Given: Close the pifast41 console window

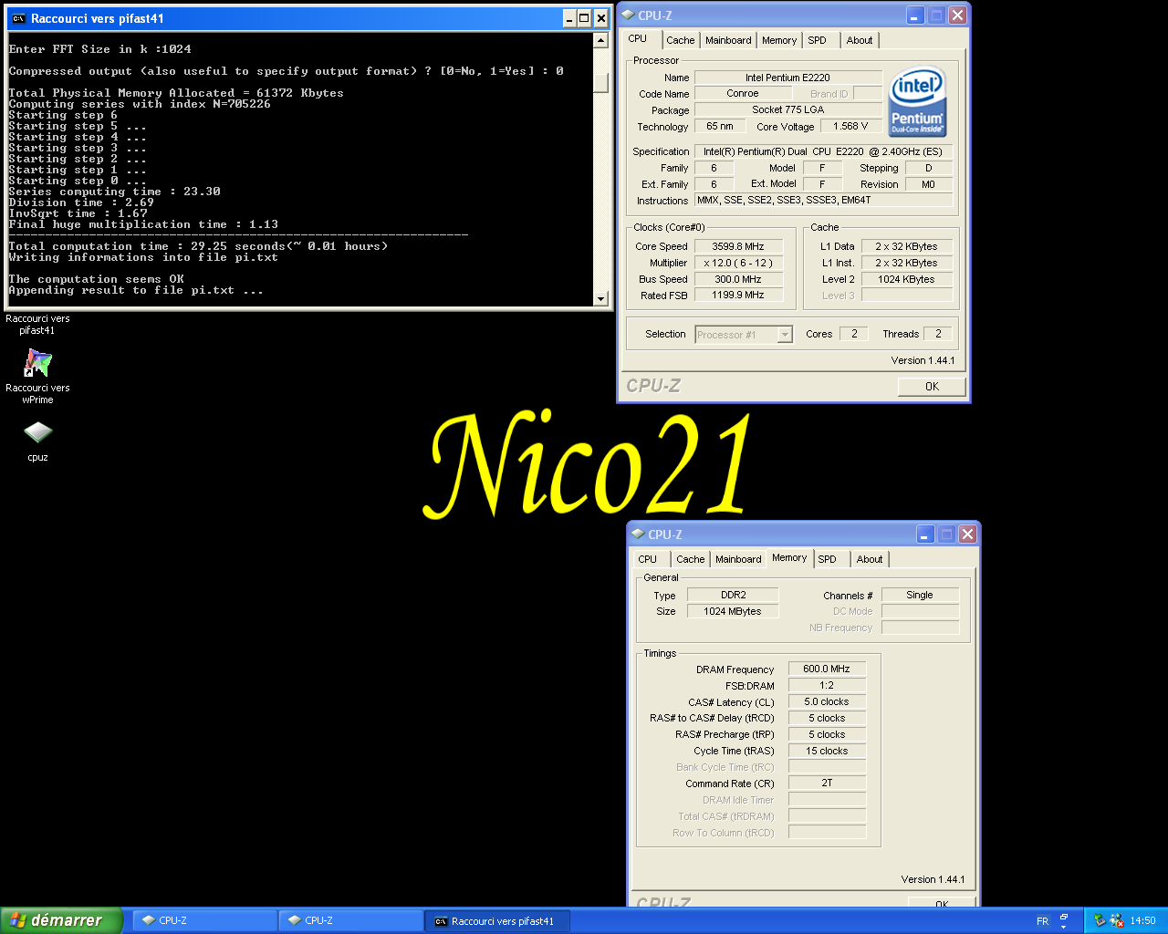Looking at the screenshot, I should tap(601, 18).
